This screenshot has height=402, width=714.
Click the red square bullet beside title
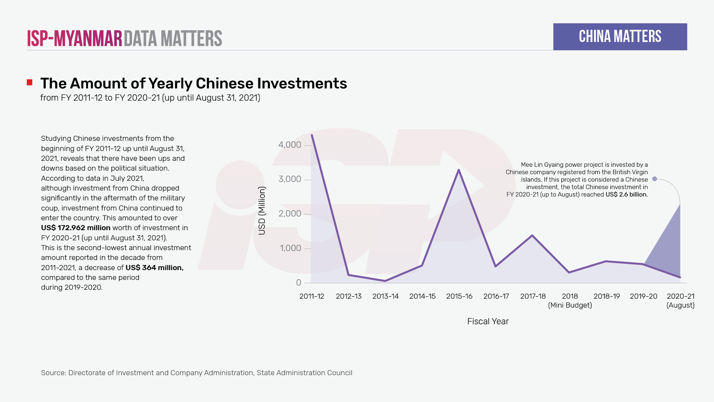pyautogui.click(x=29, y=82)
